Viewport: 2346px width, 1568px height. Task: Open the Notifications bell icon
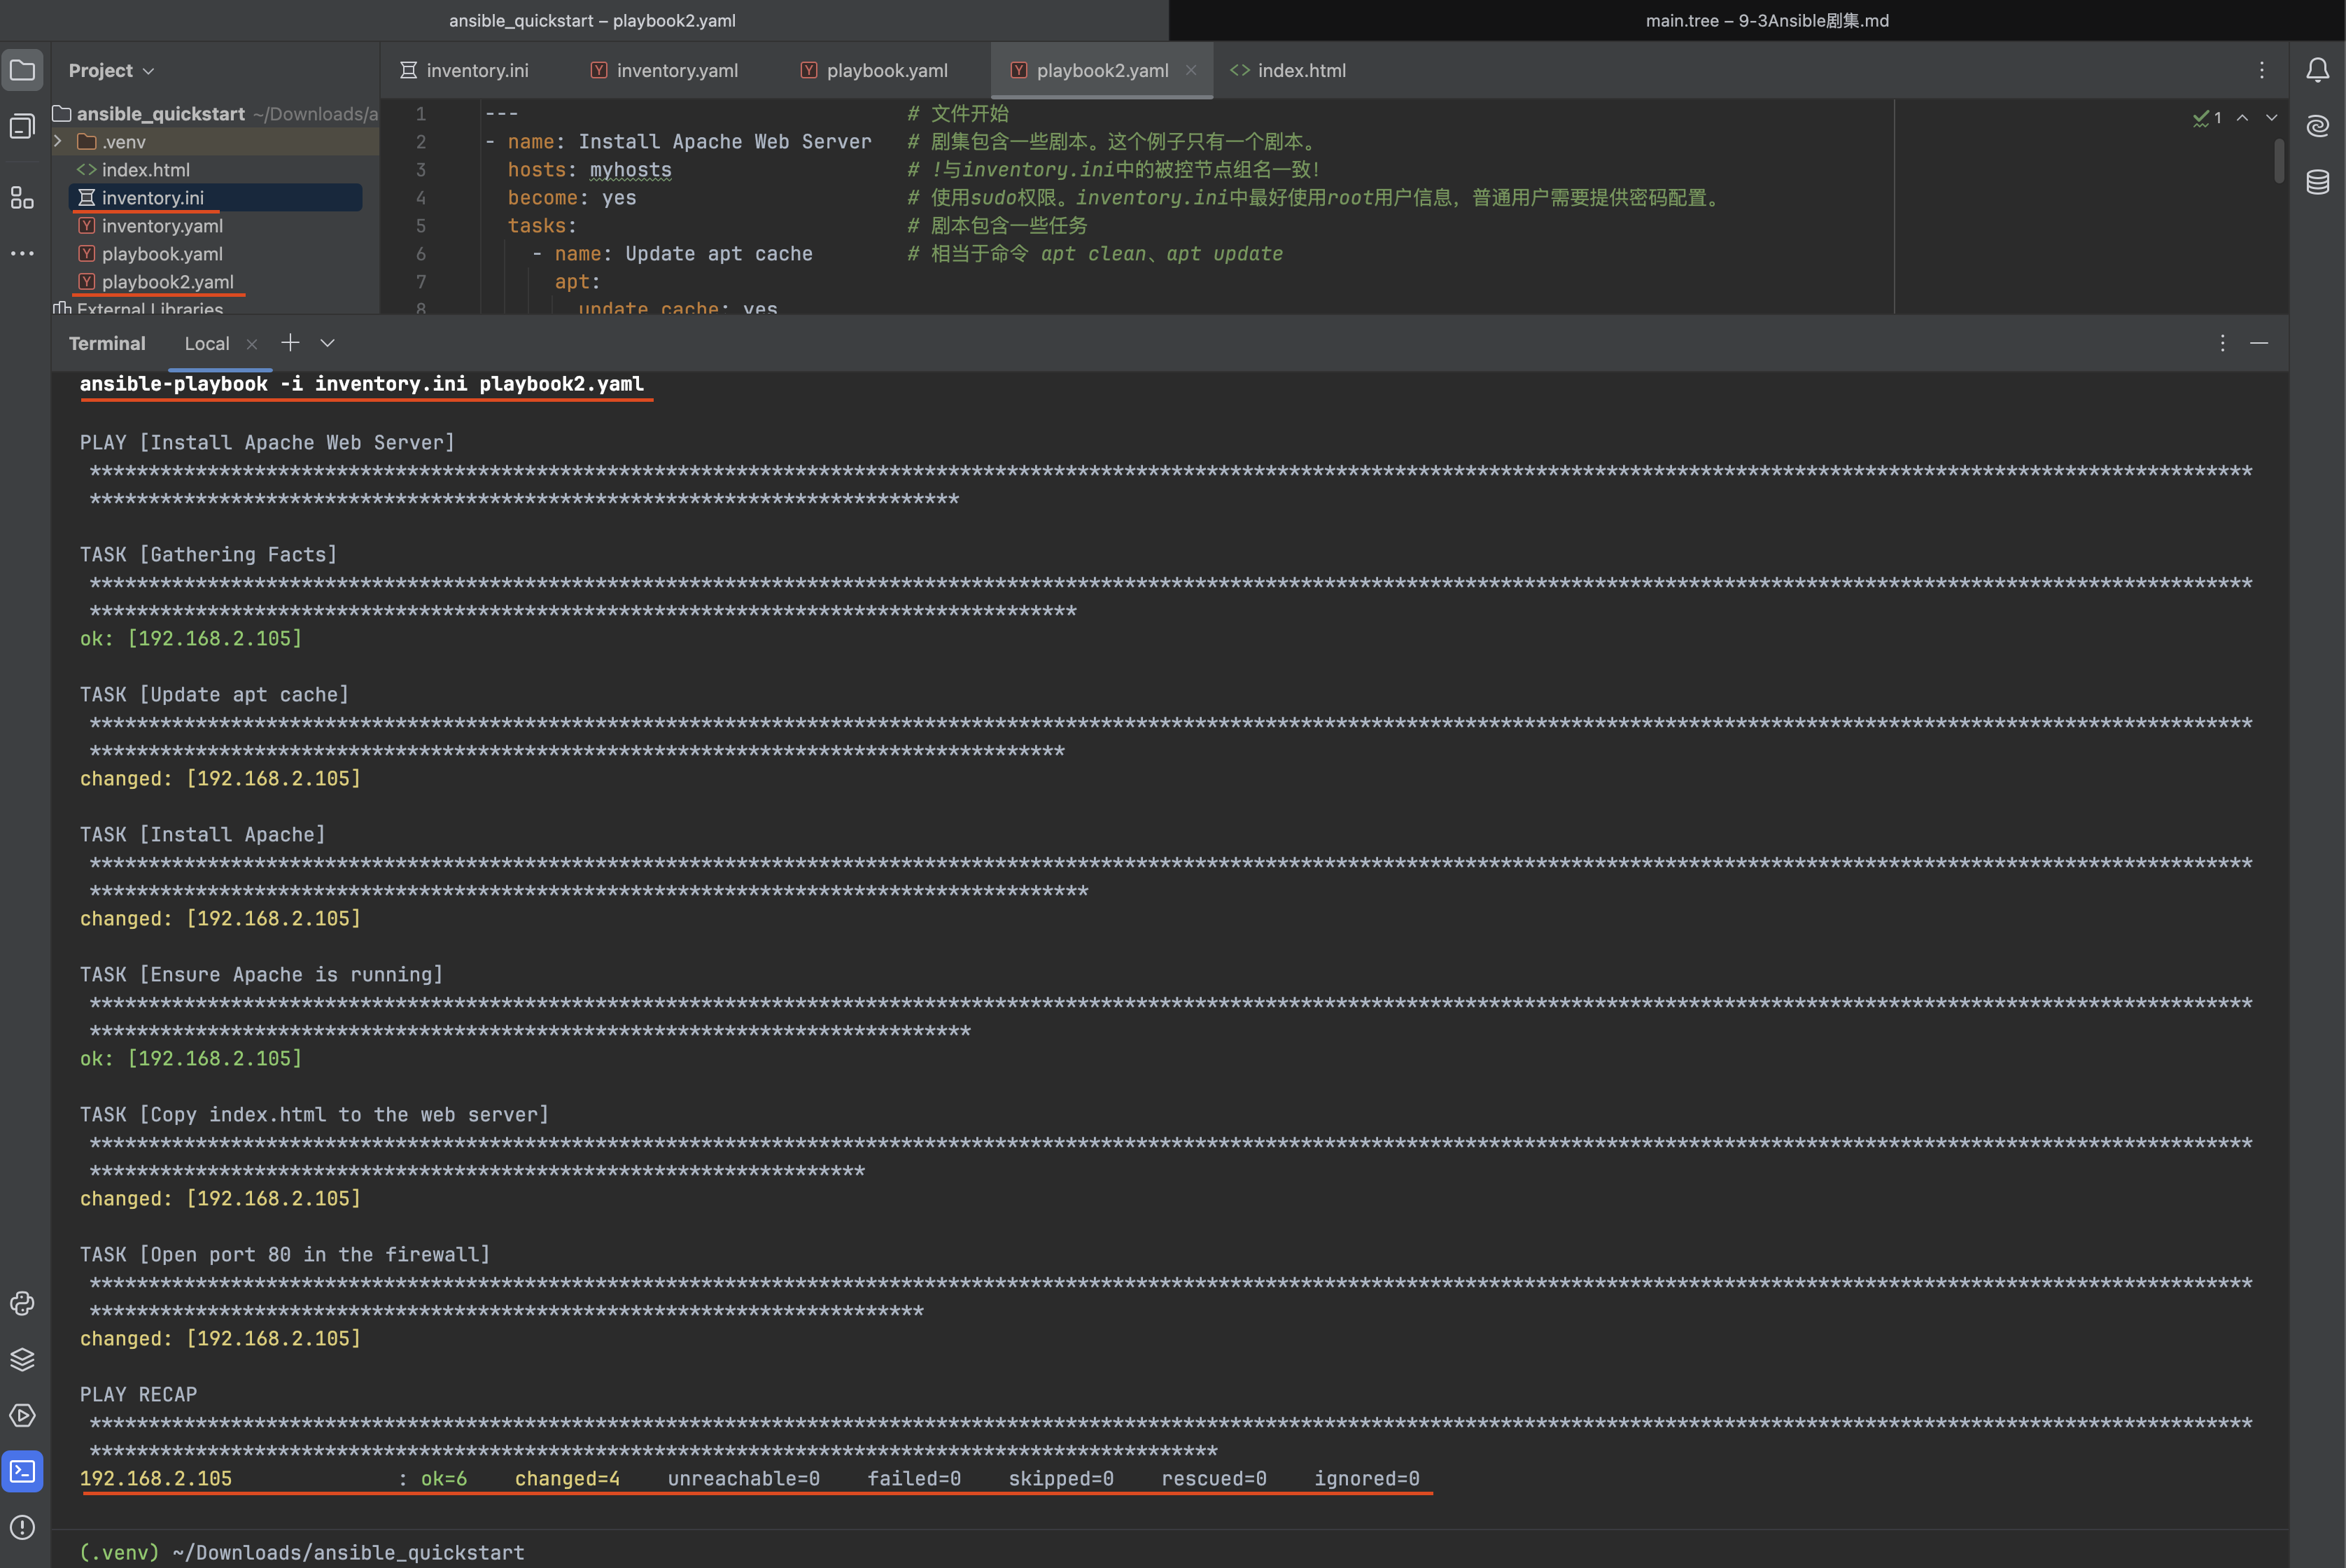click(2317, 70)
